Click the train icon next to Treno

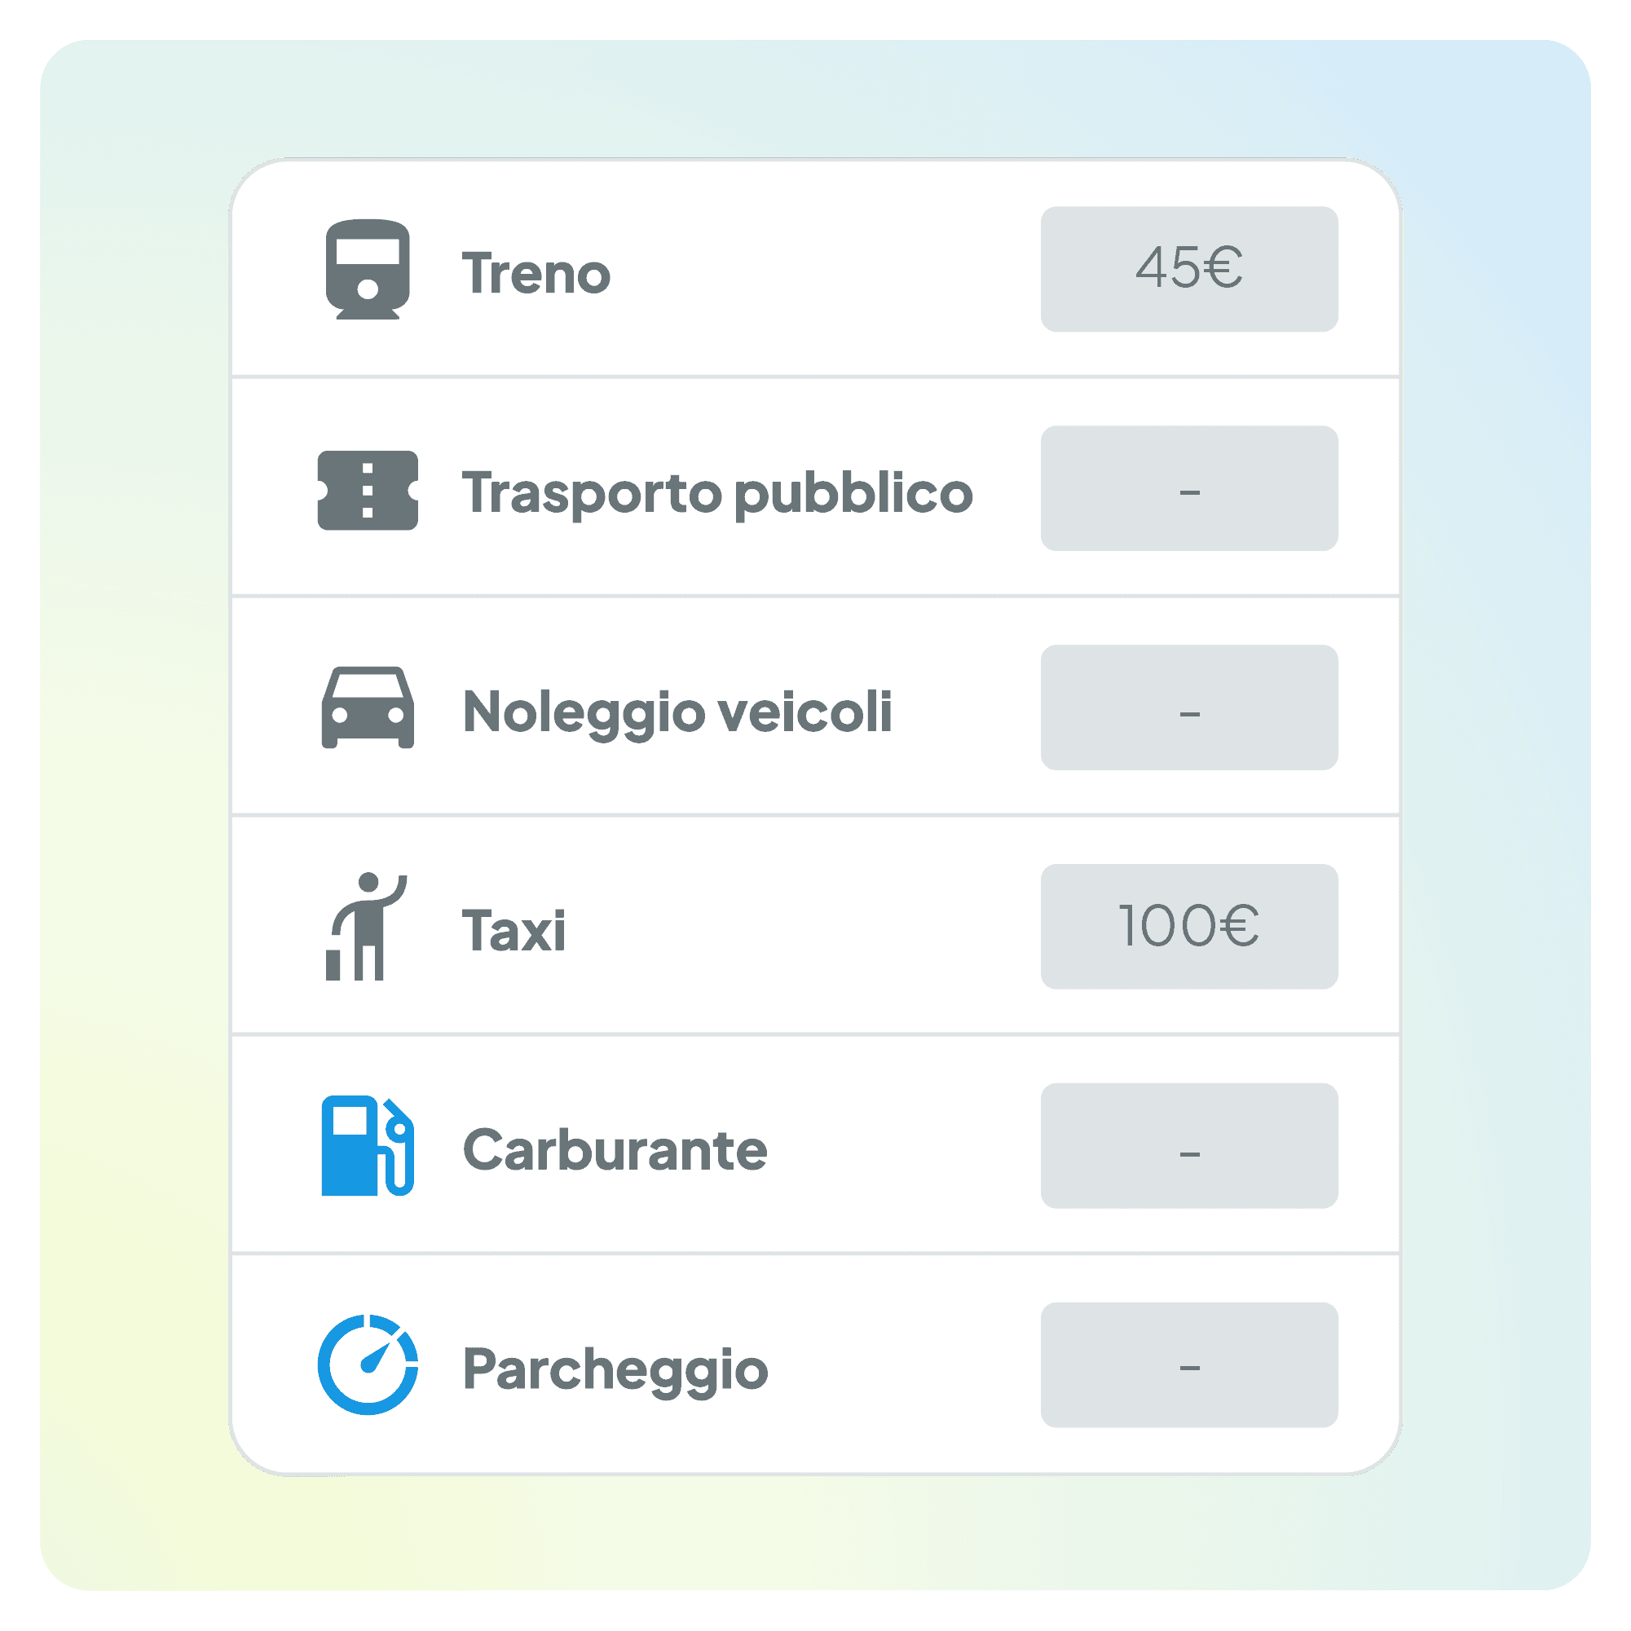pyautogui.click(x=368, y=269)
